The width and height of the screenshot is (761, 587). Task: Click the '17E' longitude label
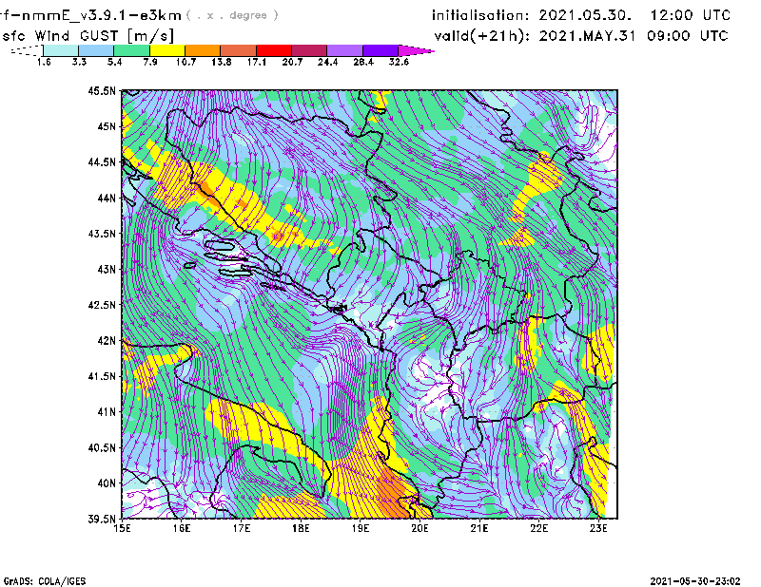click(x=242, y=528)
